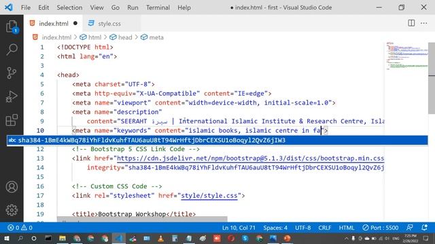Click the feedback icon in status bar
This screenshot has height=244, width=435.
pos(409,228)
